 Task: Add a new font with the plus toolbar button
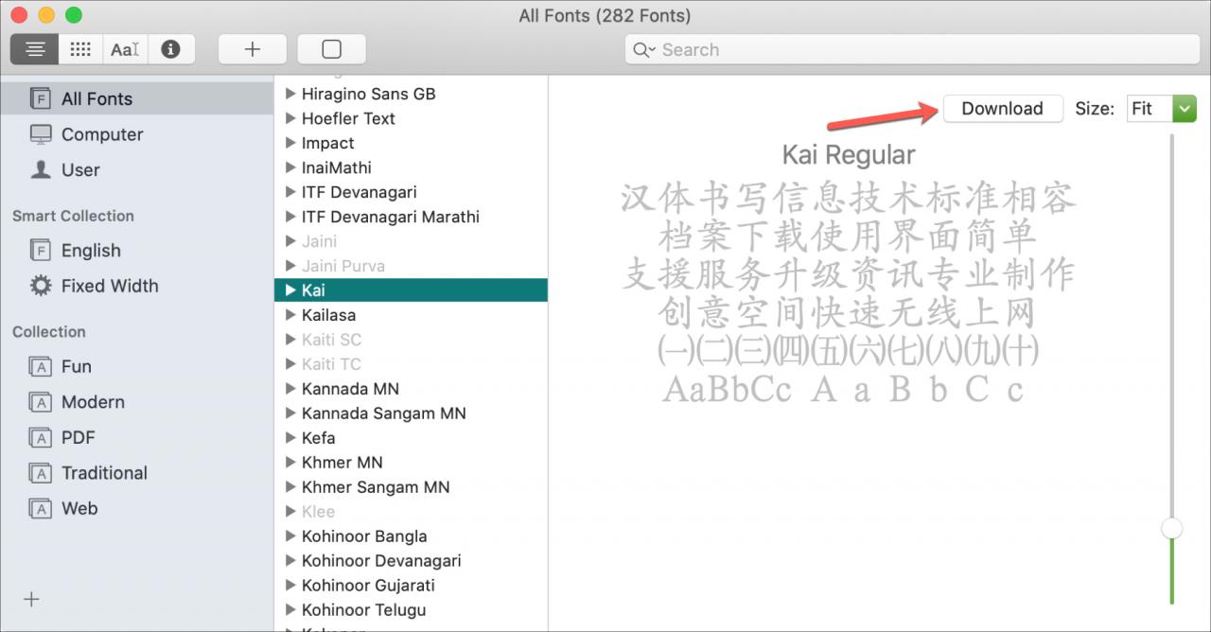tap(253, 49)
